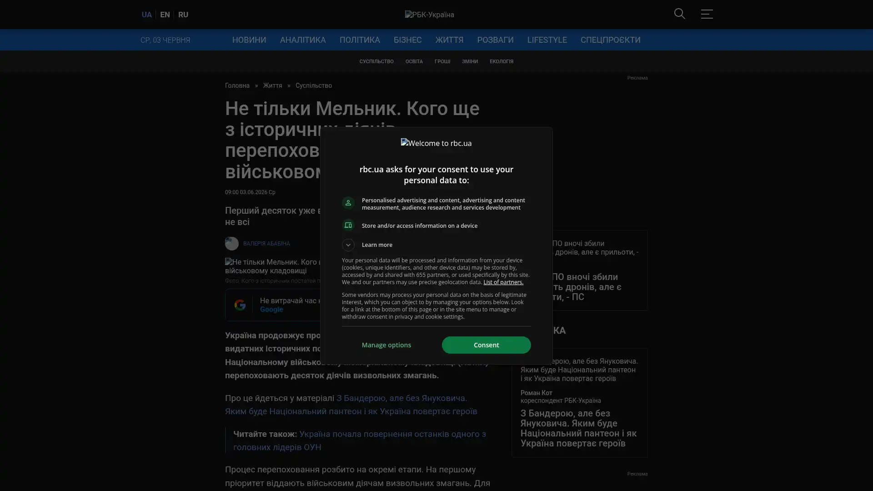This screenshot has width=873, height=491.
Task: Go to Суспільство breadcrumb
Action: [314, 85]
